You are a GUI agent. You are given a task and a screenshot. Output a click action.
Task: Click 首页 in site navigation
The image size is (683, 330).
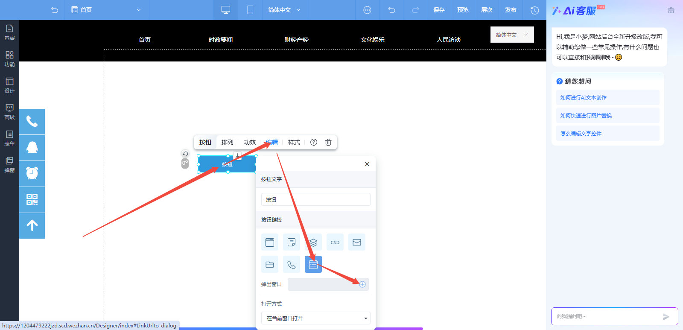point(145,40)
